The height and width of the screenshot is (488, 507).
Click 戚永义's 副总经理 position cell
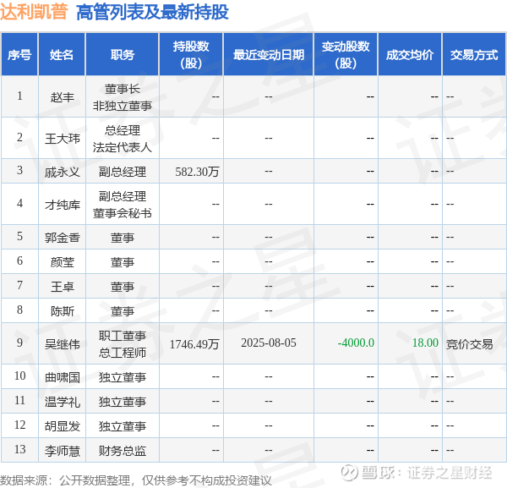coord(123,172)
